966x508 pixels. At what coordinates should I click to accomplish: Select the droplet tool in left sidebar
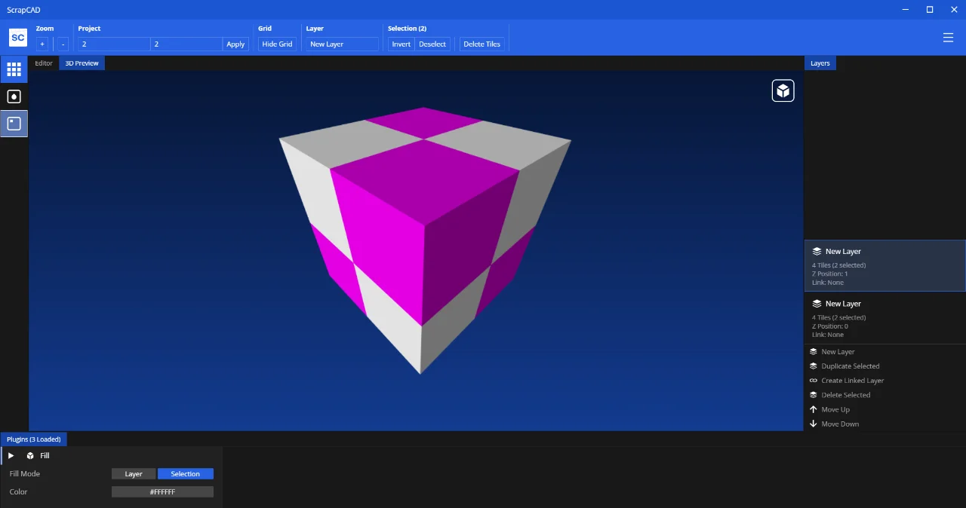(14, 96)
